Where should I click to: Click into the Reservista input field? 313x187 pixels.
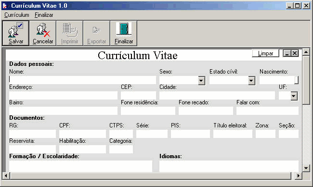pyautogui.click(x=32, y=150)
